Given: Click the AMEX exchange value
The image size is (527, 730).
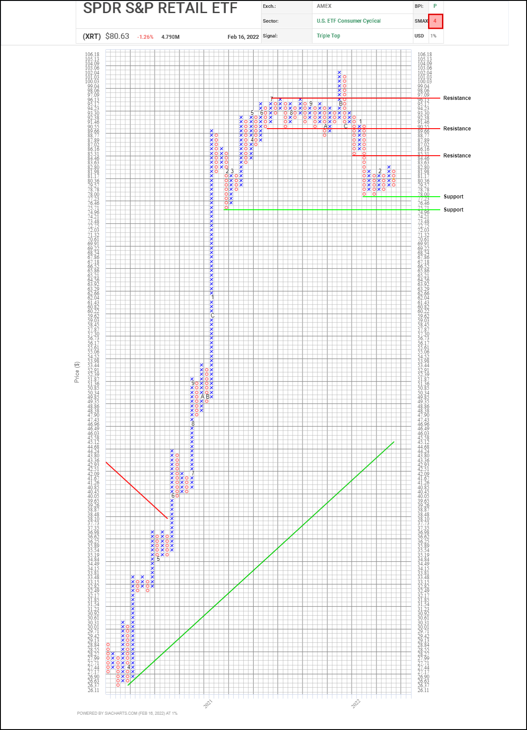Looking at the screenshot, I should [324, 6].
